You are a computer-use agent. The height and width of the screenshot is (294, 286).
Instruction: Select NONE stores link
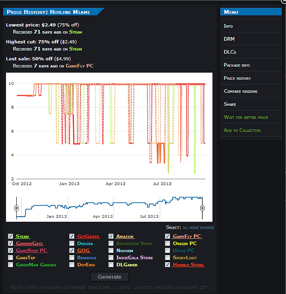pyautogui.click(x=194, y=228)
